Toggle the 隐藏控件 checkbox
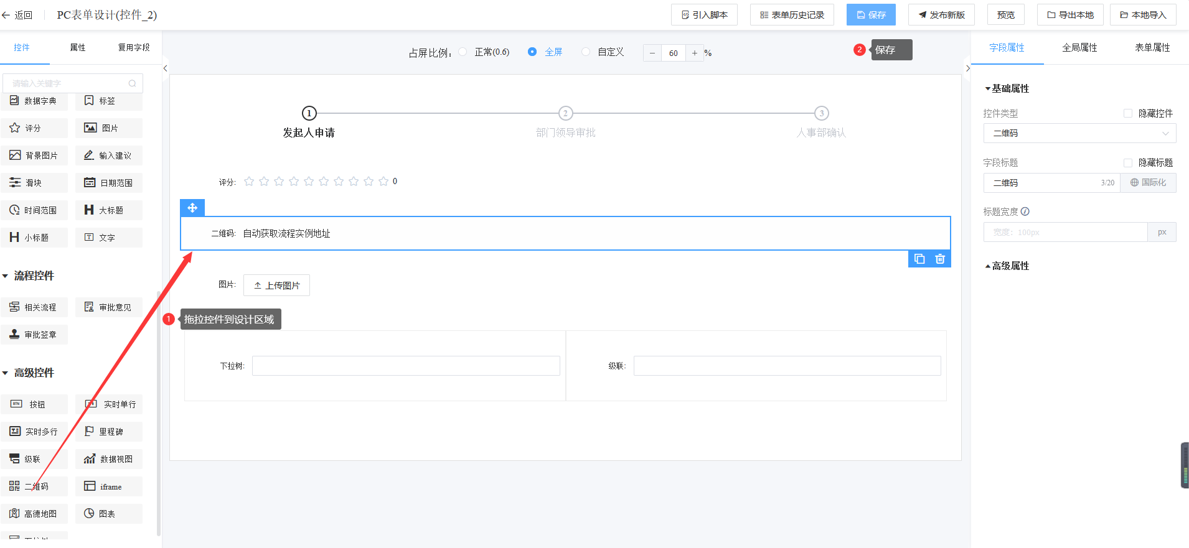Image resolution: width=1189 pixels, height=548 pixels. [x=1128, y=113]
